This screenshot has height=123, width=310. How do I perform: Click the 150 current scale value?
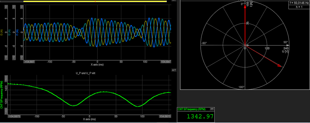(x=248, y=4)
